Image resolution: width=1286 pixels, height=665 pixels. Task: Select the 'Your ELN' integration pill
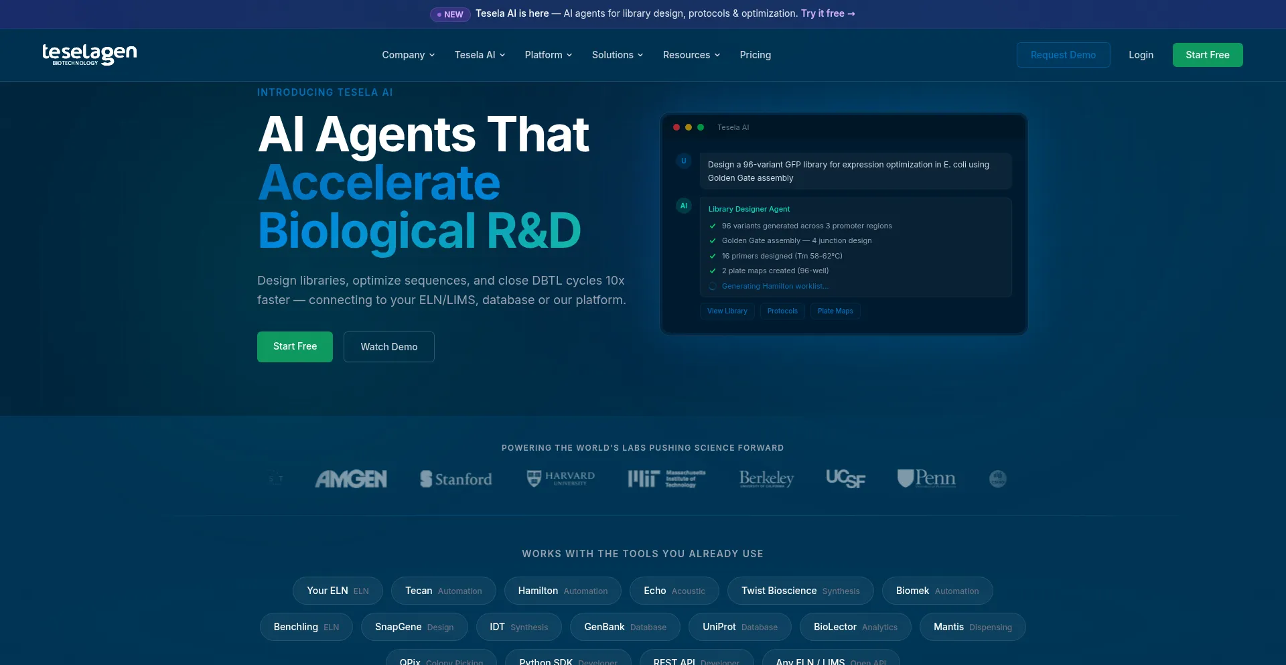[338, 591]
